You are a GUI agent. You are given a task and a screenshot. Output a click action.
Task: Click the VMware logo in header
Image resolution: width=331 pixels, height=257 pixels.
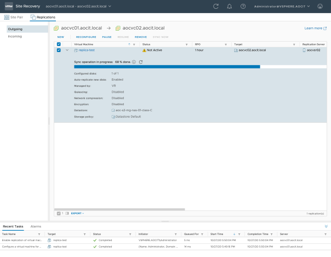[x=9, y=7]
